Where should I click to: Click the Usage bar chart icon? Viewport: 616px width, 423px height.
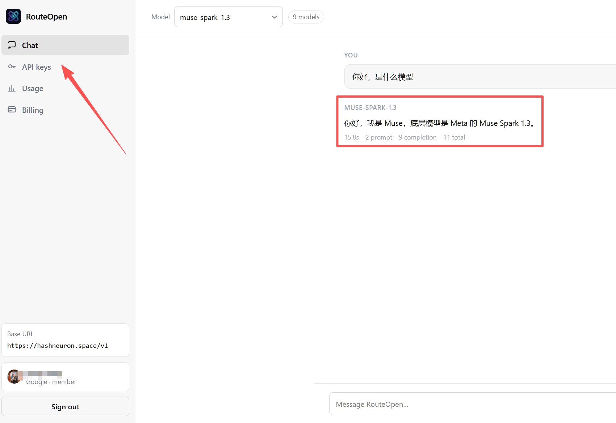pyautogui.click(x=12, y=88)
